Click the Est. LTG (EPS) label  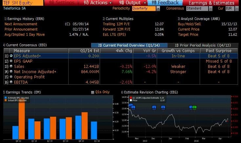[x=114, y=34]
